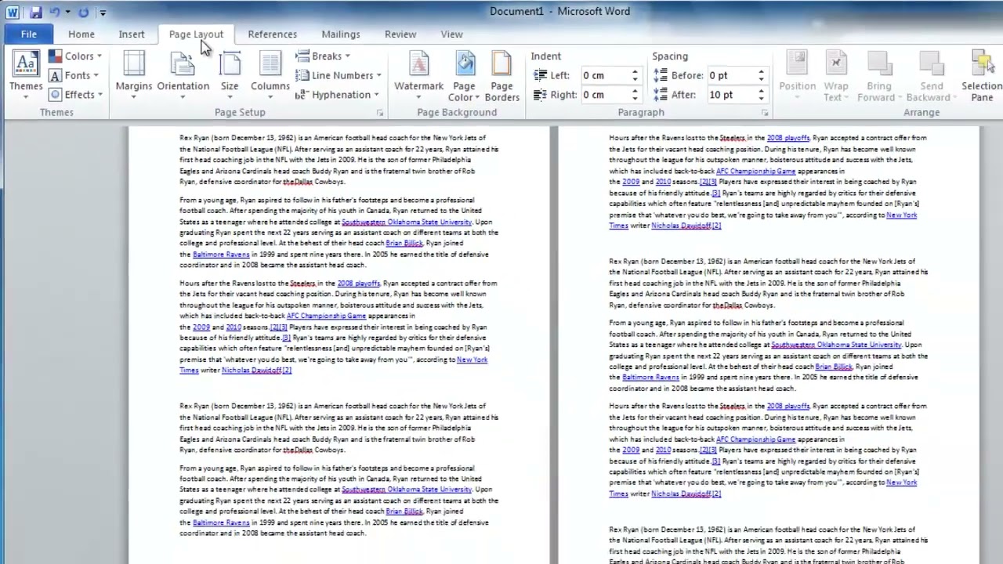Click the Redo icon in Quick Access Toolbar

click(83, 12)
